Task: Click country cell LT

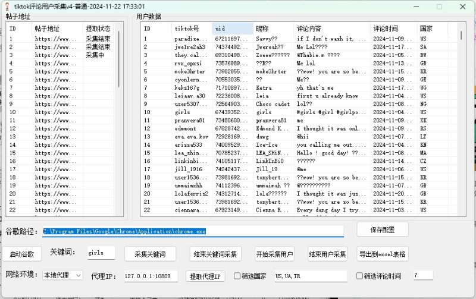Action: pyautogui.click(x=423, y=137)
